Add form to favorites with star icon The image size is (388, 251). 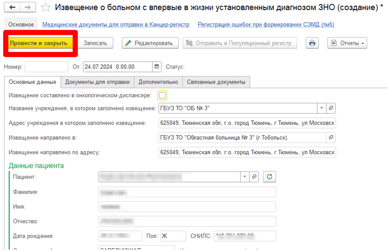[x=46, y=7]
